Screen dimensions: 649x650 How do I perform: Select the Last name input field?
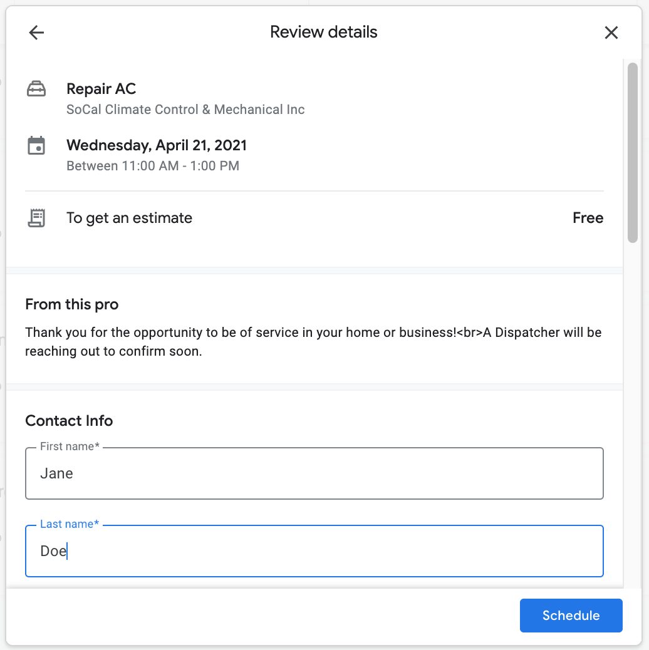tap(314, 550)
